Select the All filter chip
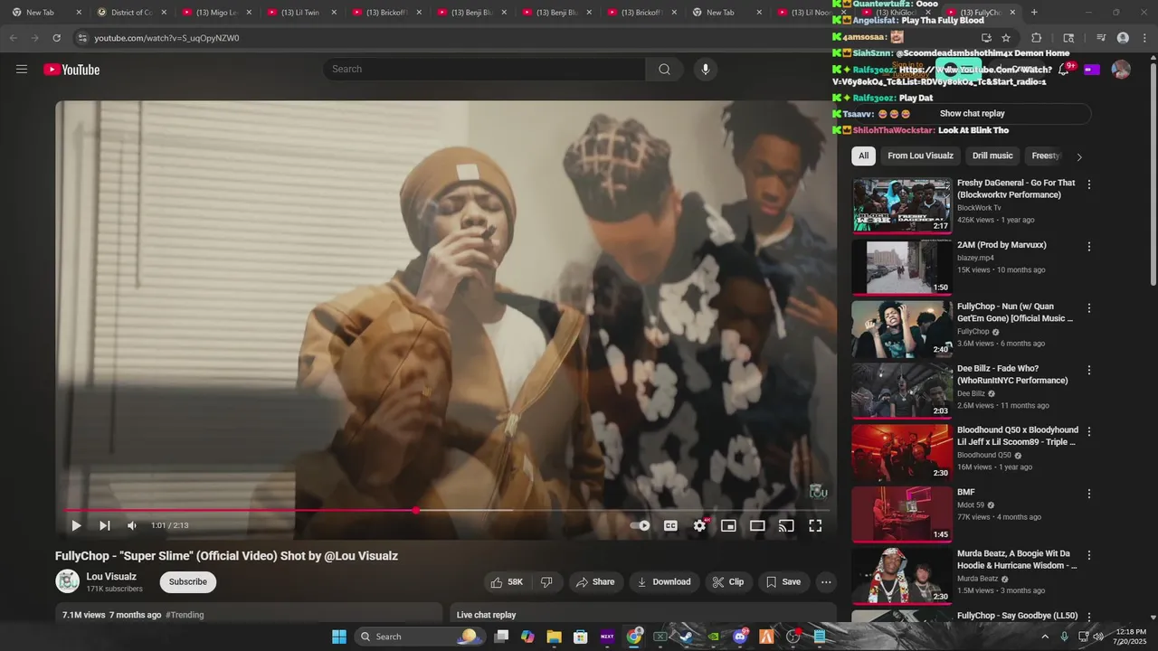 863,156
